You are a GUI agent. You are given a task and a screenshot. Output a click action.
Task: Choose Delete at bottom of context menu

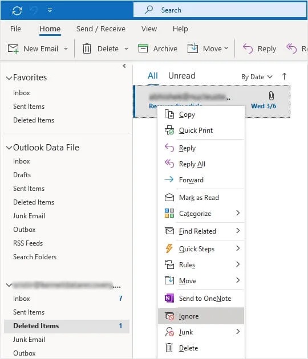point(201,348)
